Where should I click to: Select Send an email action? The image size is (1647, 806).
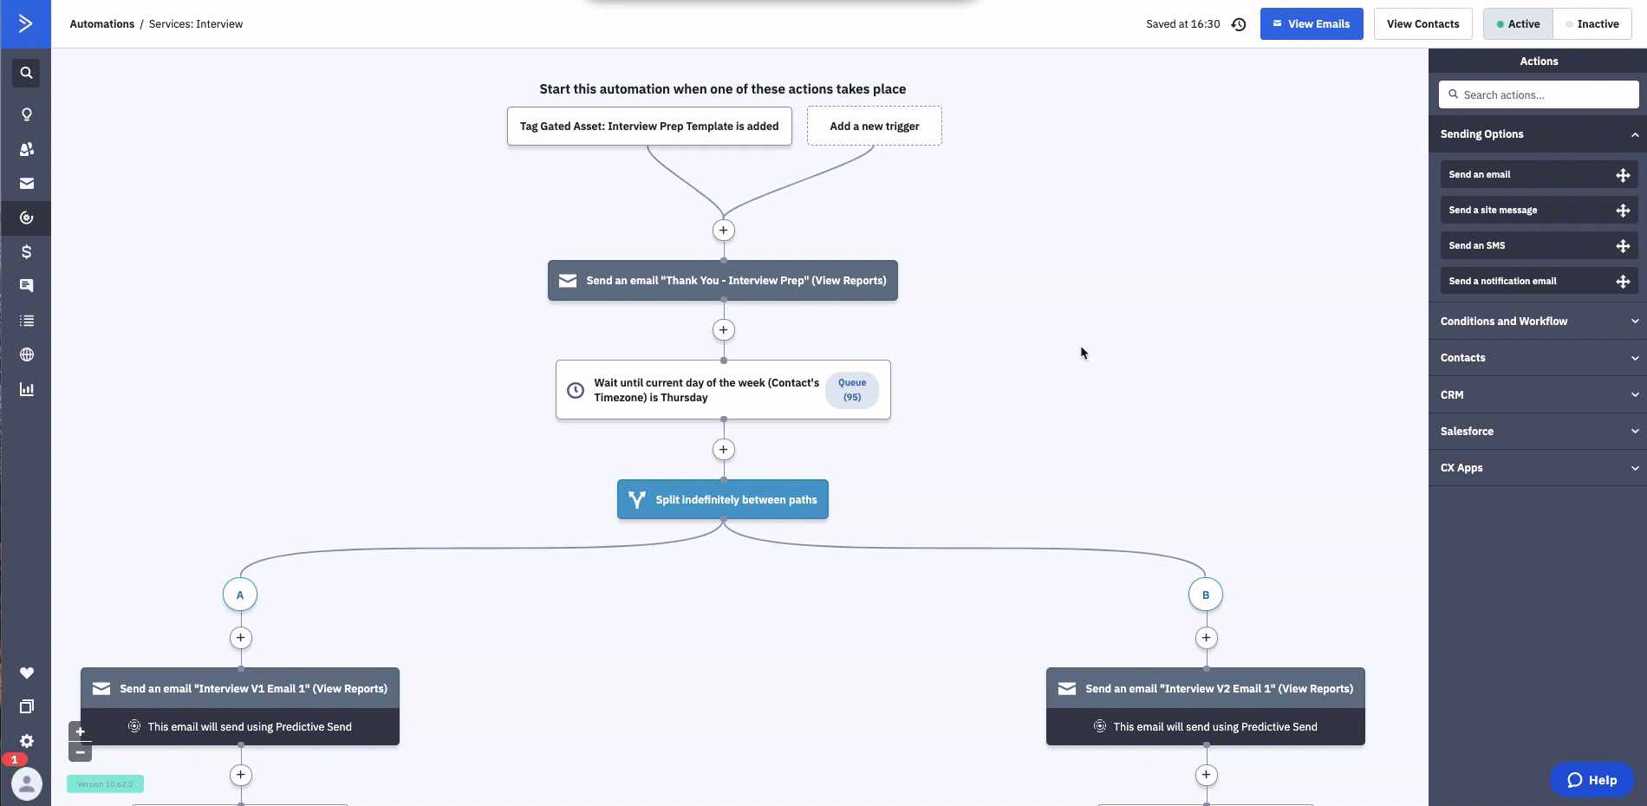pos(1539,175)
